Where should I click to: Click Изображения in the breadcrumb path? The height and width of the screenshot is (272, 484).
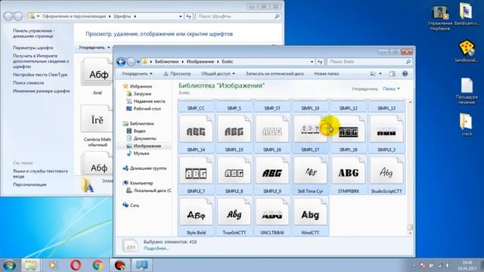(x=200, y=62)
